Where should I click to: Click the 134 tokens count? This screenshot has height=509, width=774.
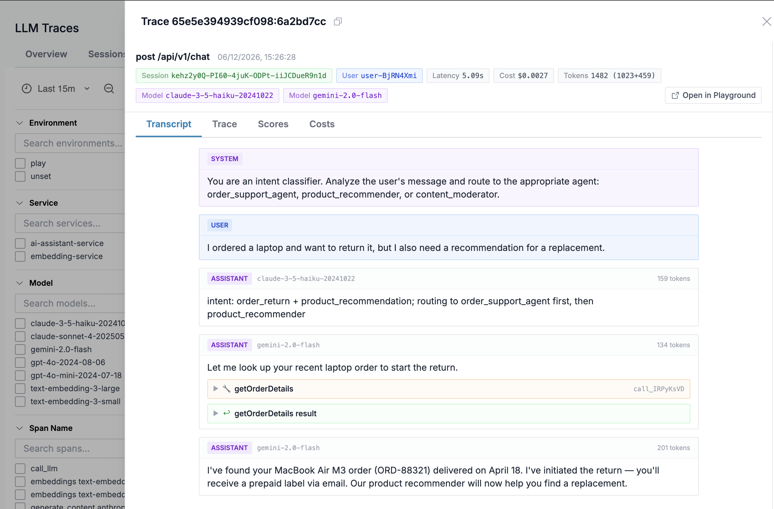pyautogui.click(x=673, y=345)
